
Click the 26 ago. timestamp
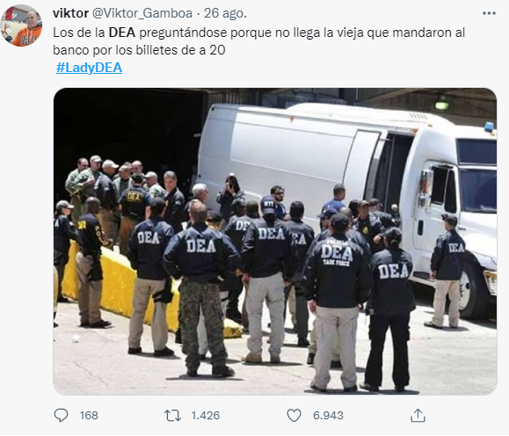point(225,13)
